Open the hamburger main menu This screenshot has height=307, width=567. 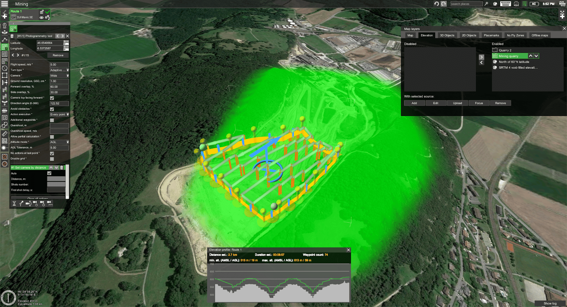click(x=5, y=4)
